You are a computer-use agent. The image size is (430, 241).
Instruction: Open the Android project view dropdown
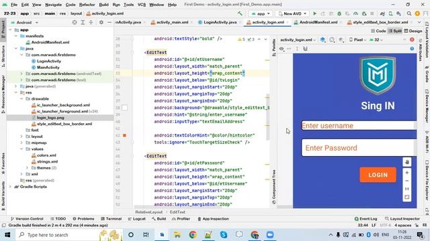[24, 22]
